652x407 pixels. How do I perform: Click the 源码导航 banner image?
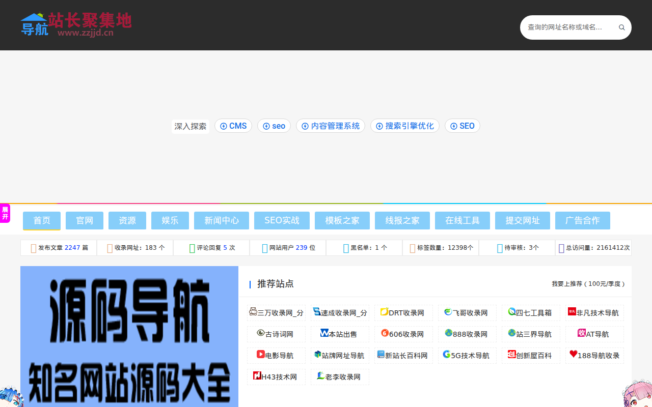pos(129,336)
